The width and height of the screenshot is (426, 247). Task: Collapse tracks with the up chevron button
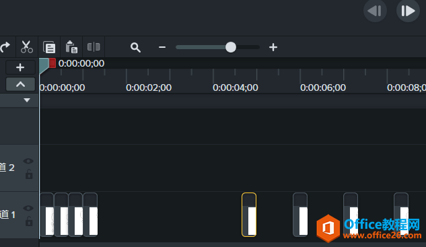pos(20,84)
